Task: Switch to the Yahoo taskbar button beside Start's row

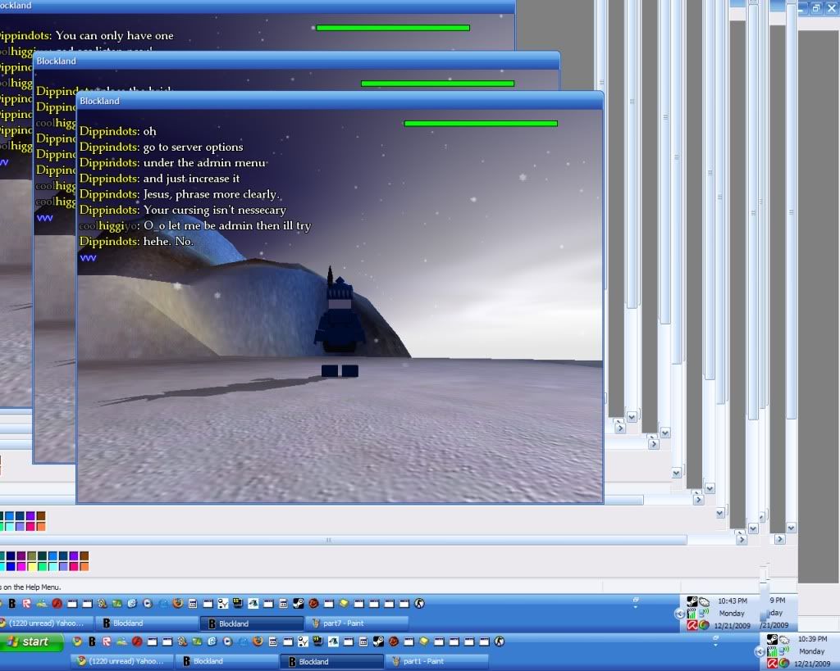Action: pyautogui.click(x=122, y=661)
